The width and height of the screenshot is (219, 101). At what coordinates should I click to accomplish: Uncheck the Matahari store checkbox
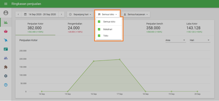click(x=99, y=29)
